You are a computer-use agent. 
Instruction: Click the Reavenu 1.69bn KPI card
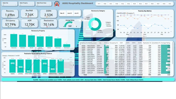coord(10,14)
